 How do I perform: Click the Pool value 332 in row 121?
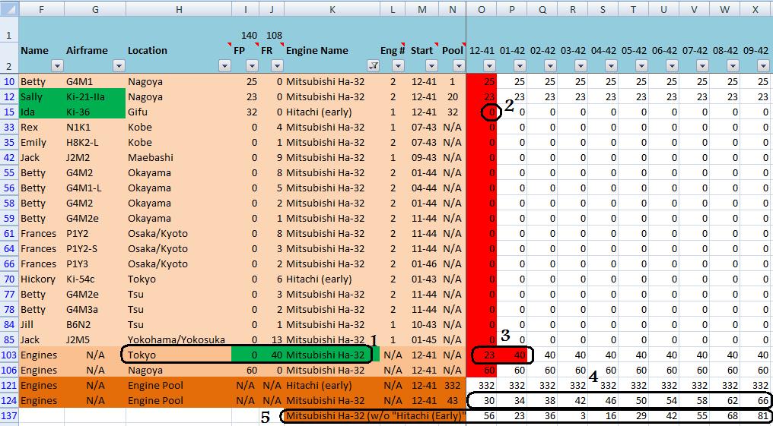(452, 385)
